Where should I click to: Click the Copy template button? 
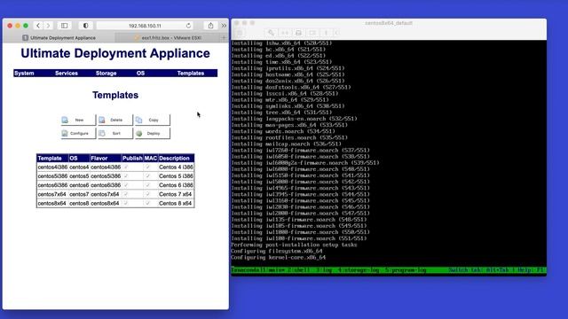152,120
